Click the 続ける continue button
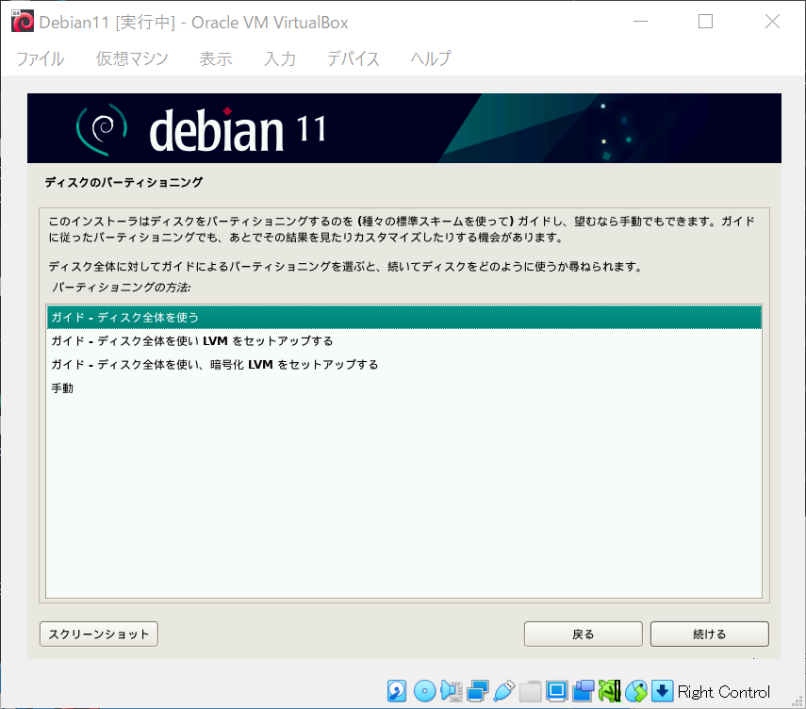The image size is (806, 709). point(709,634)
